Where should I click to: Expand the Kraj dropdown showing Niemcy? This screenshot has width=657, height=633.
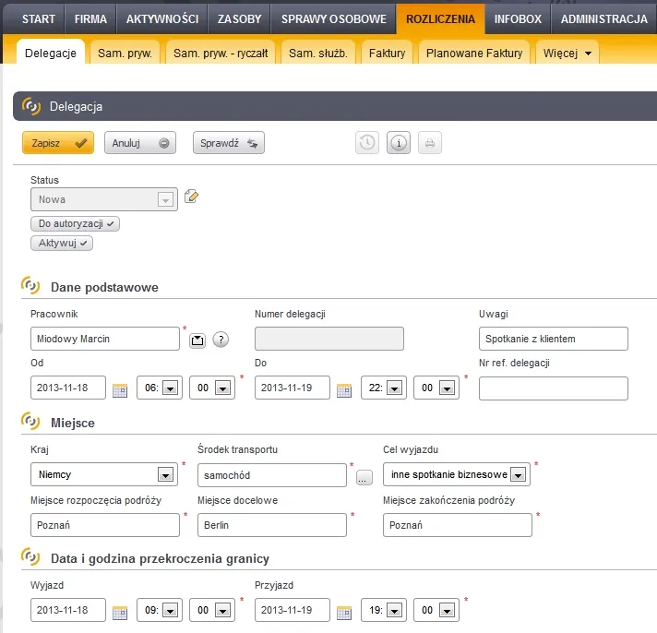(x=165, y=475)
